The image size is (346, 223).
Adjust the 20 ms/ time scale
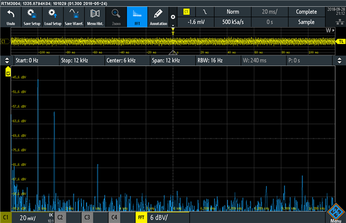pos(269,12)
